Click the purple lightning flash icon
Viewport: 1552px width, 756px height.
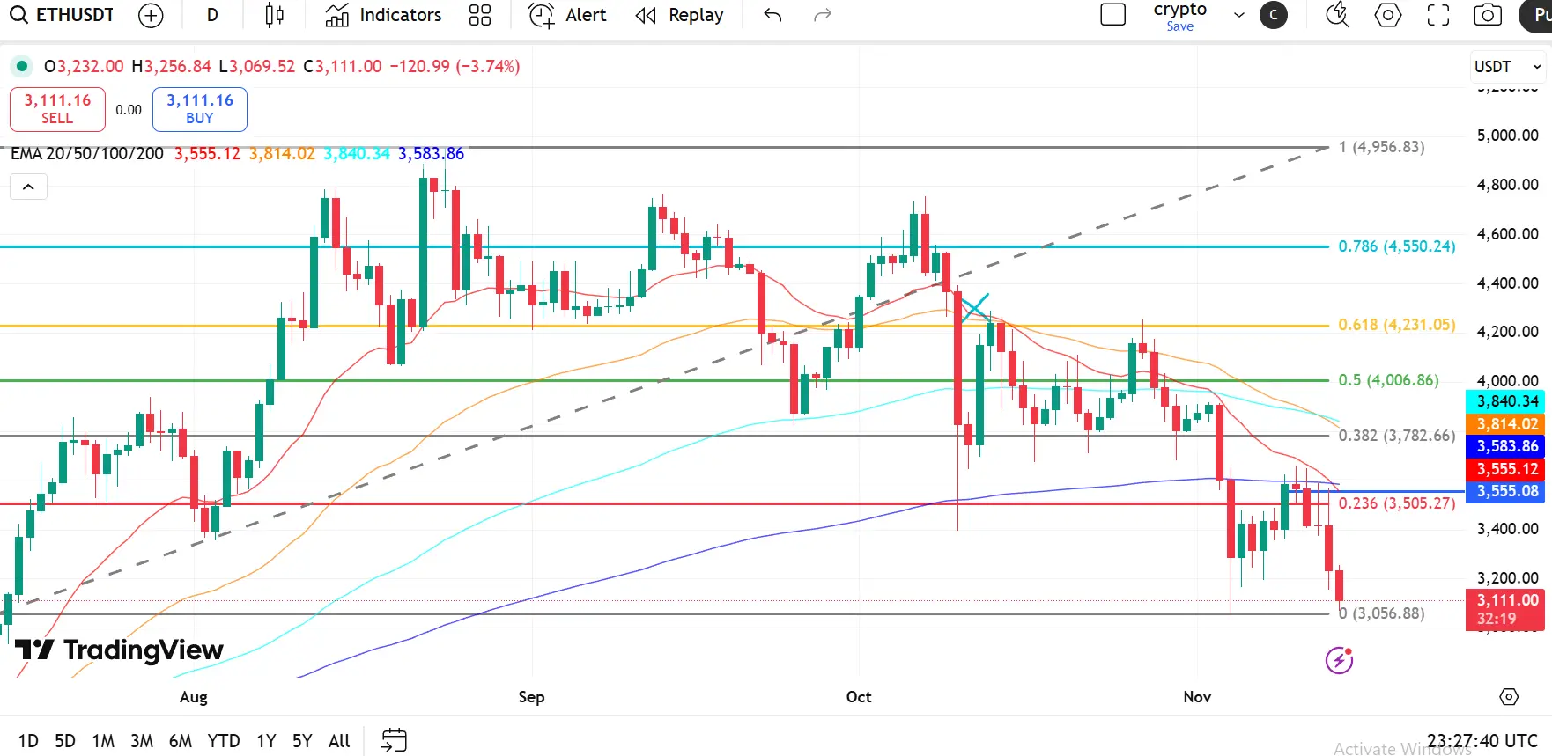pyautogui.click(x=1340, y=660)
